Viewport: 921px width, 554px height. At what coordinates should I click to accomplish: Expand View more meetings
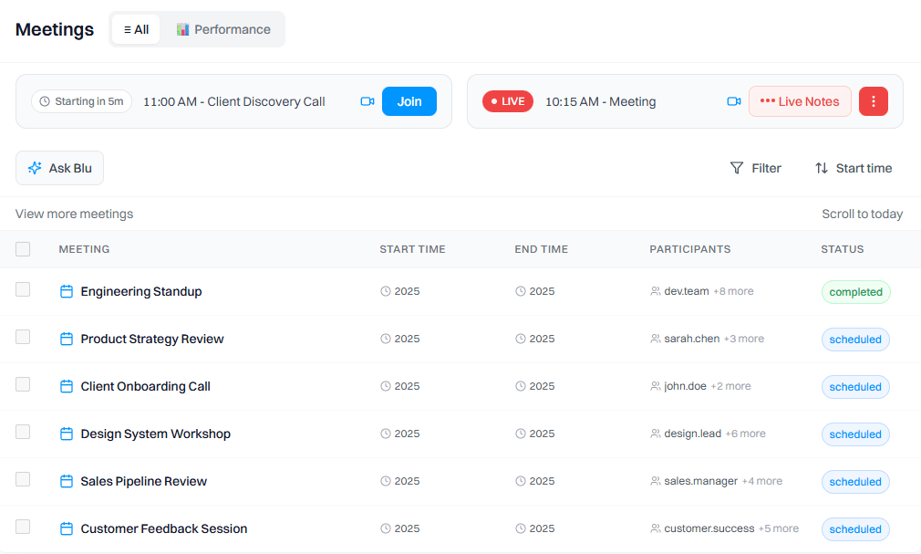74,214
